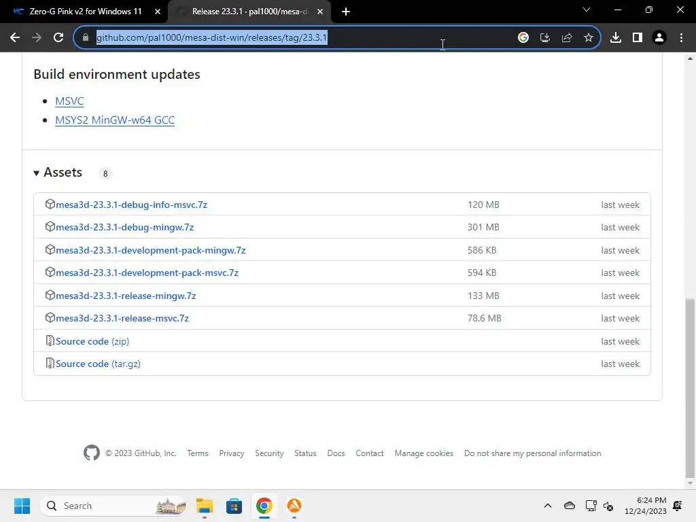696x522 pixels.
Task: Open the Docs footer link
Action: click(336, 453)
